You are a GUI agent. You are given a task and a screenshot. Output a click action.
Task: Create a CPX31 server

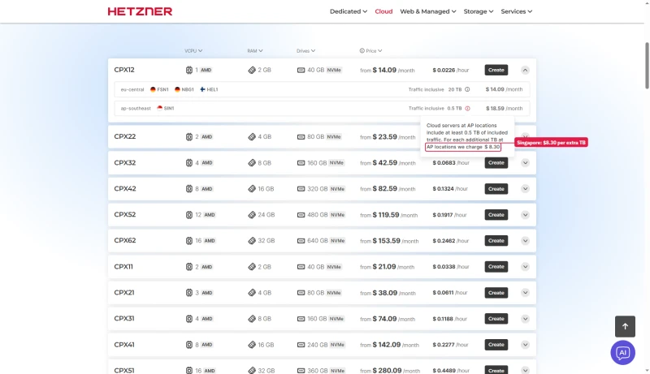coord(496,319)
